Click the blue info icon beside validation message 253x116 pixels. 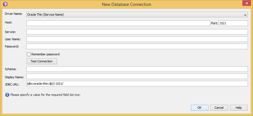pos(7,95)
